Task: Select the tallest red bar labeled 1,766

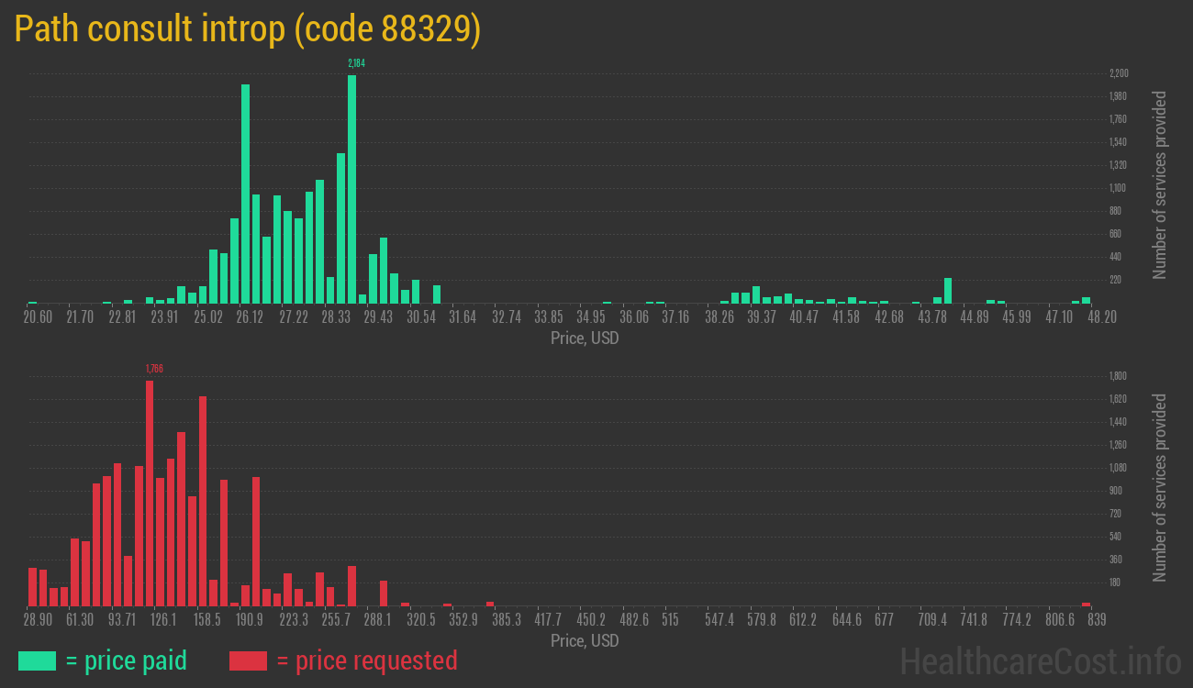Action: pos(150,493)
